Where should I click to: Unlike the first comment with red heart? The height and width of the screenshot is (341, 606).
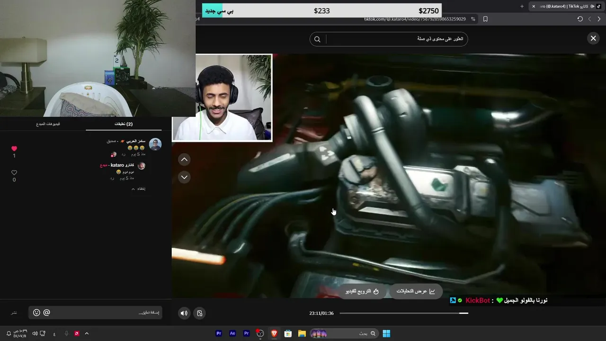[14, 149]
